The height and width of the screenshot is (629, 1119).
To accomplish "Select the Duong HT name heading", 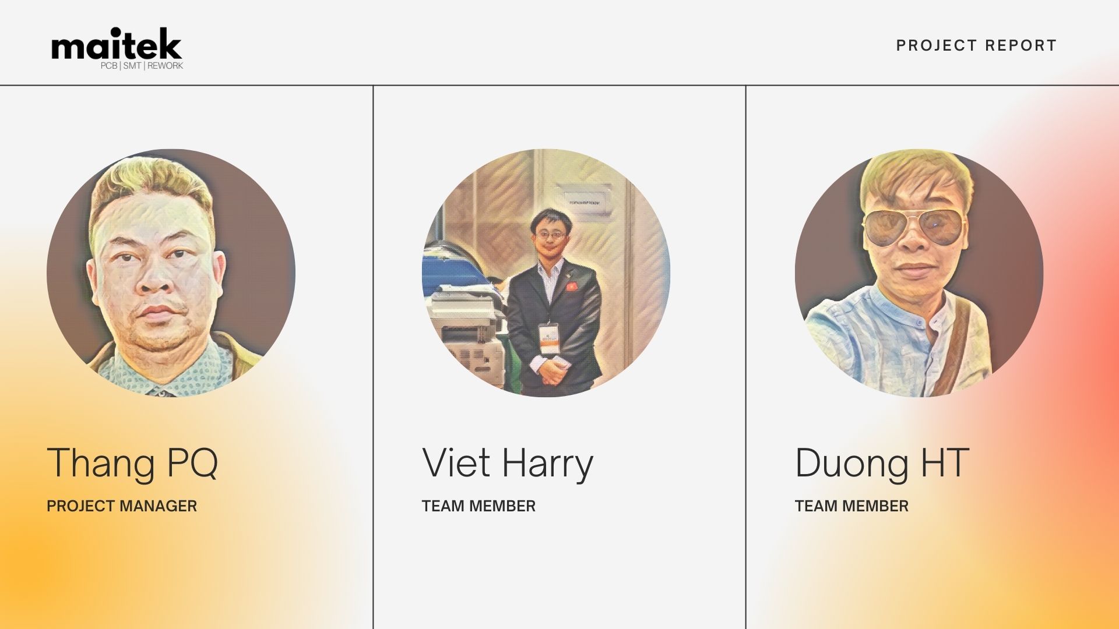I will (882, 464).
